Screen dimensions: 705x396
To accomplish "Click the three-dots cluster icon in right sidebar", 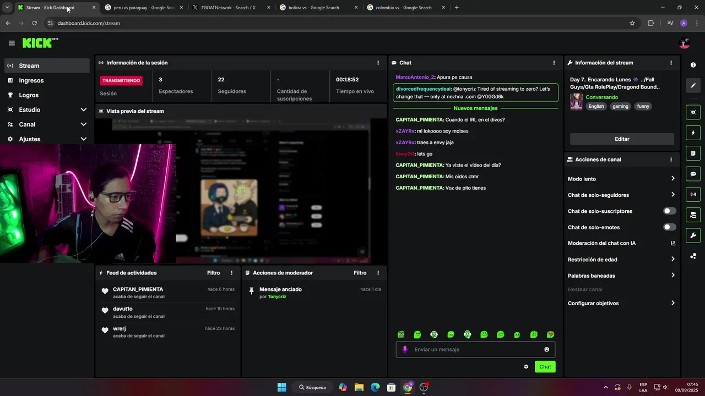I will (693, 256).
